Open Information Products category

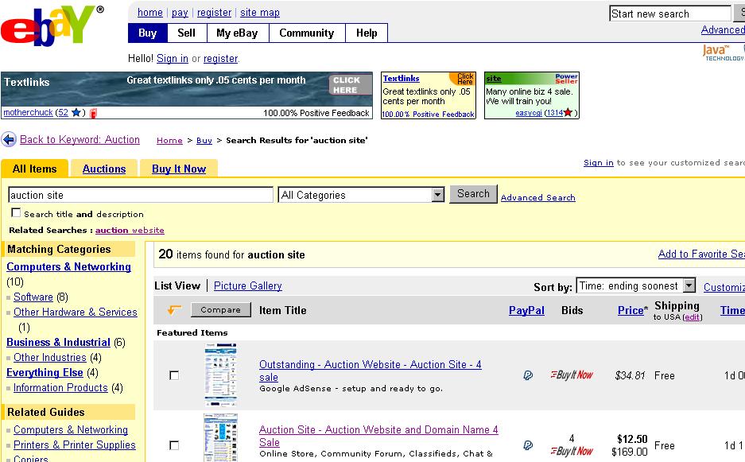60,388
